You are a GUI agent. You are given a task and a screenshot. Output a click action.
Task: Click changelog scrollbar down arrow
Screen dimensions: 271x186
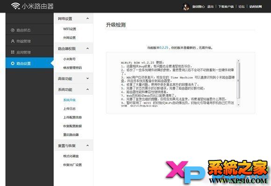coord(238,105)
